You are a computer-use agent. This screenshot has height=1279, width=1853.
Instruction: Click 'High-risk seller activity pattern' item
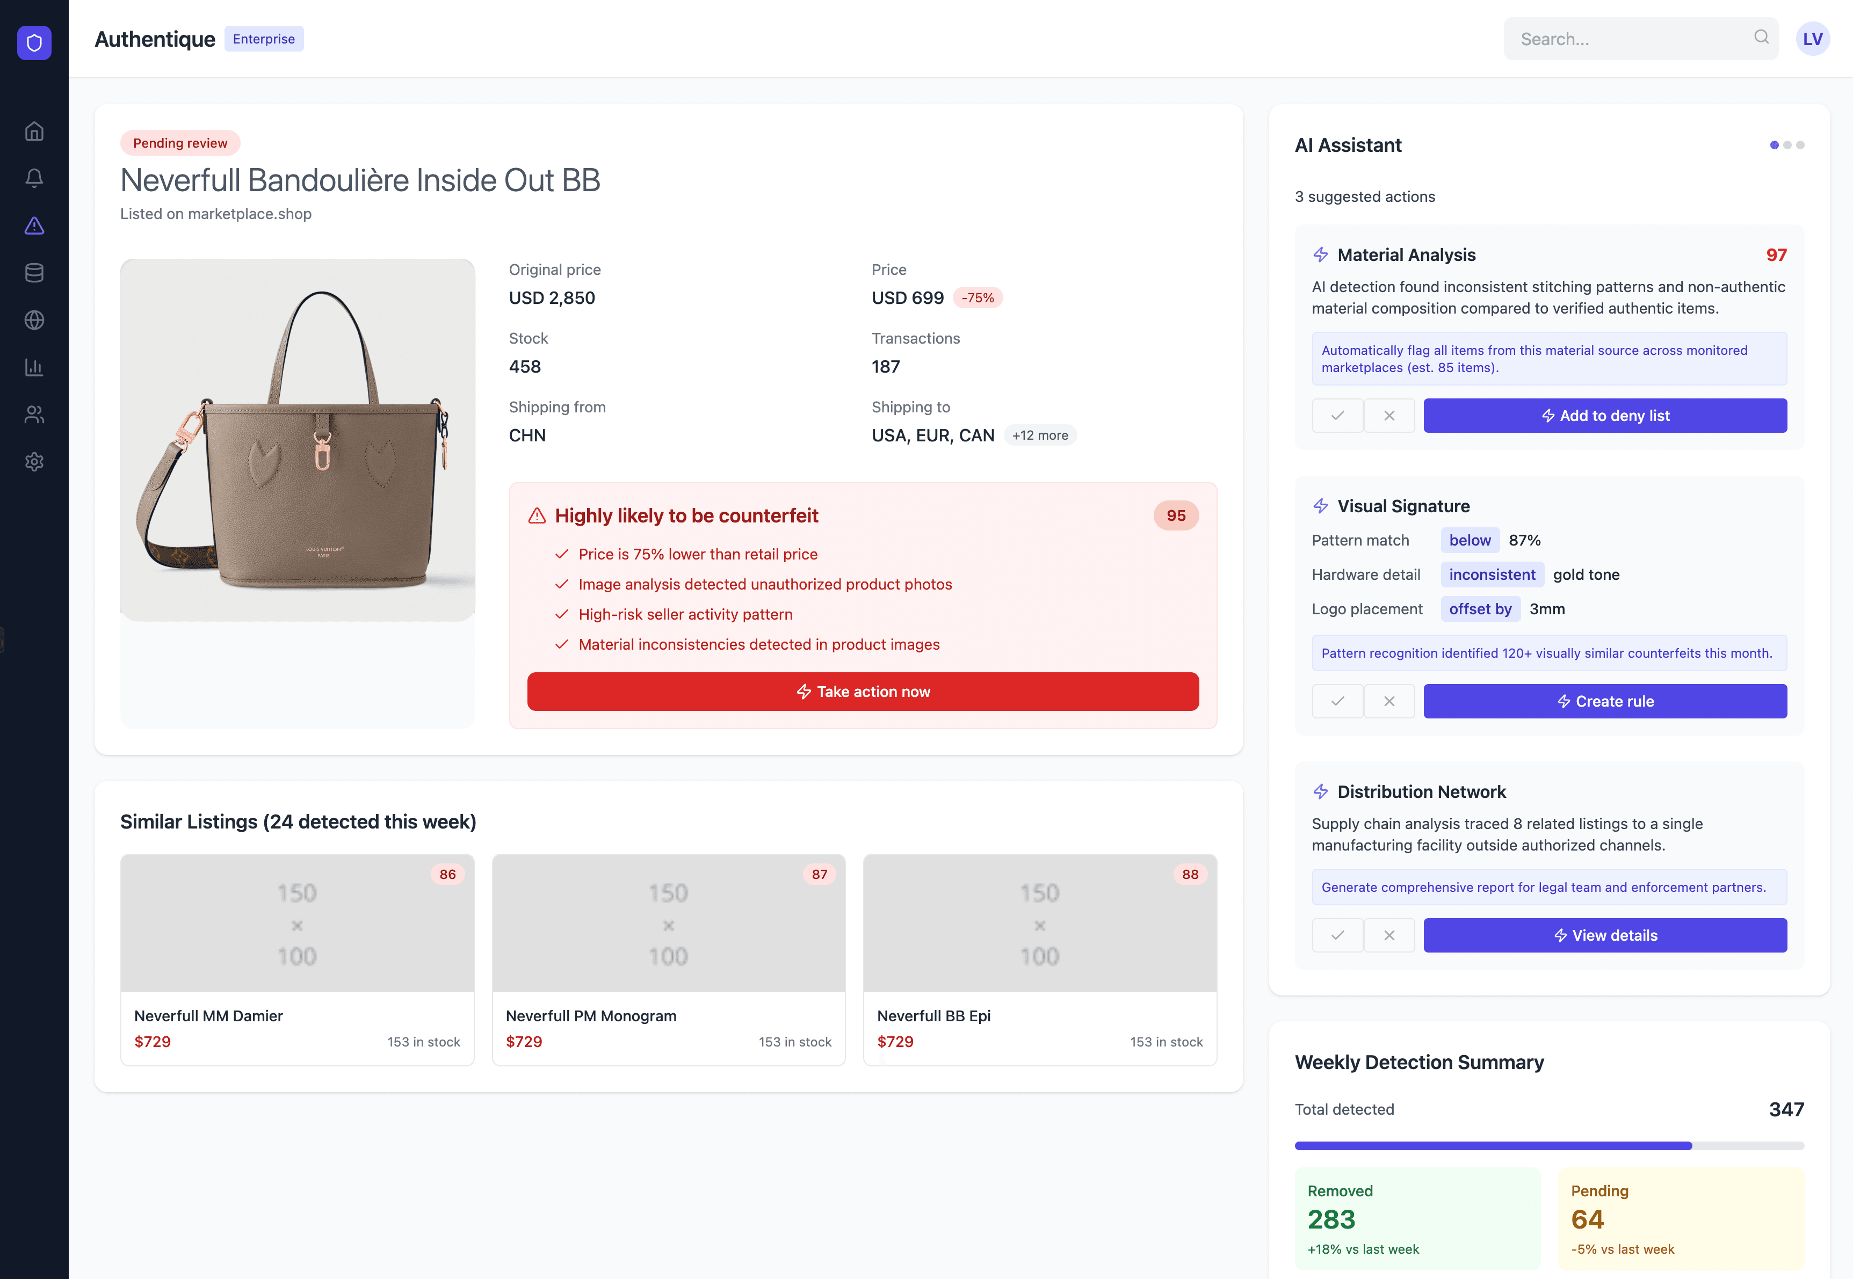(x=685, y=615)
